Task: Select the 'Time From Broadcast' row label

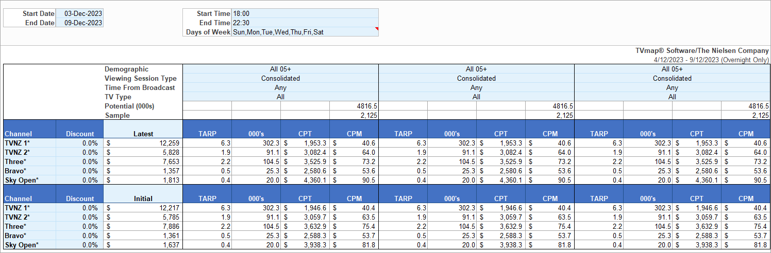Action: [x=140, y=87]
